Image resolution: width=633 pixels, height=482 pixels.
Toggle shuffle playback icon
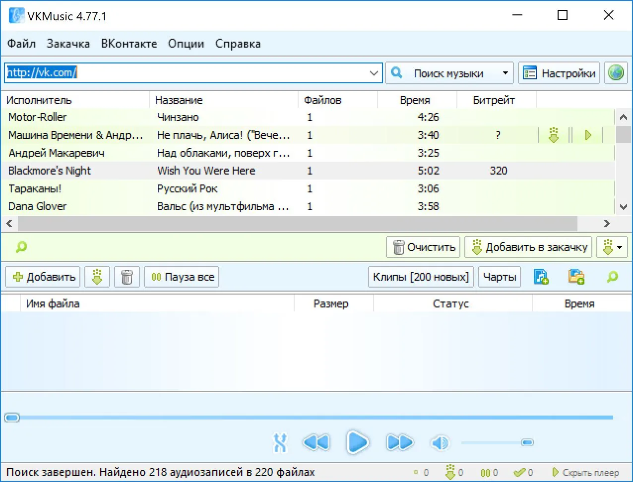click(280, 442)
